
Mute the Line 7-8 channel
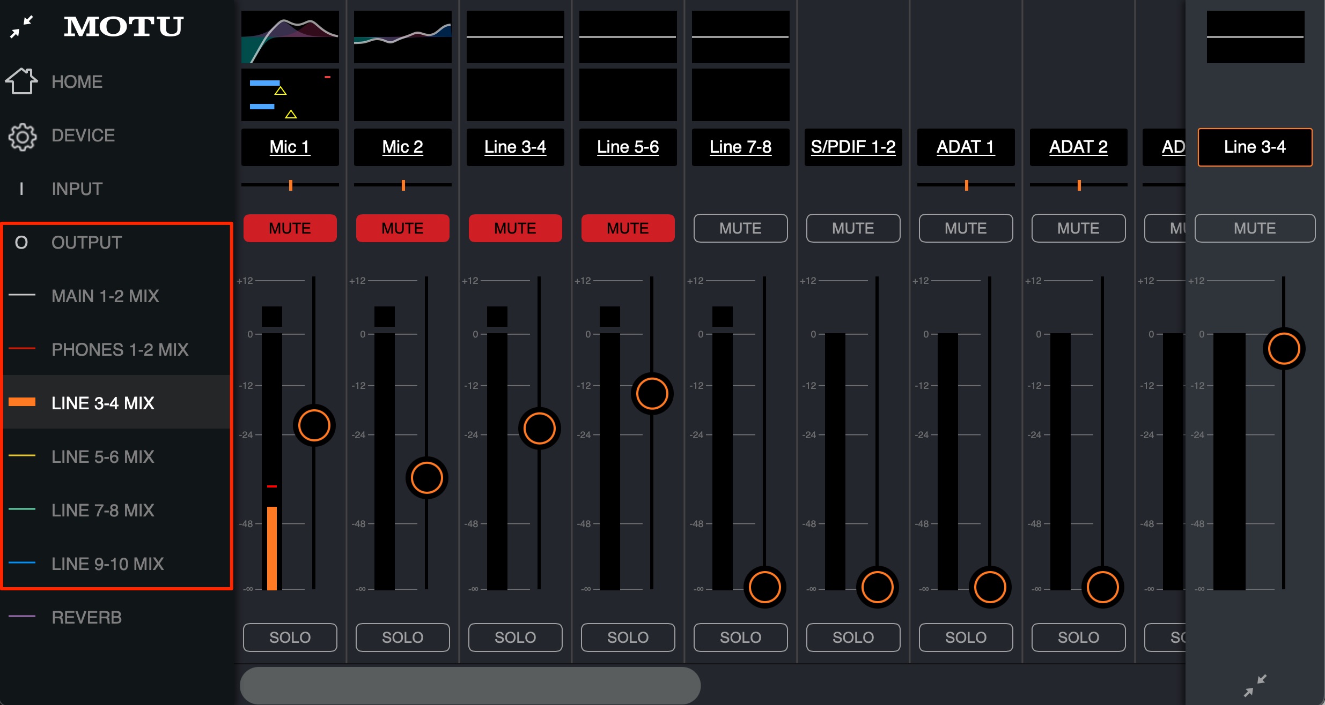(741, 228)
